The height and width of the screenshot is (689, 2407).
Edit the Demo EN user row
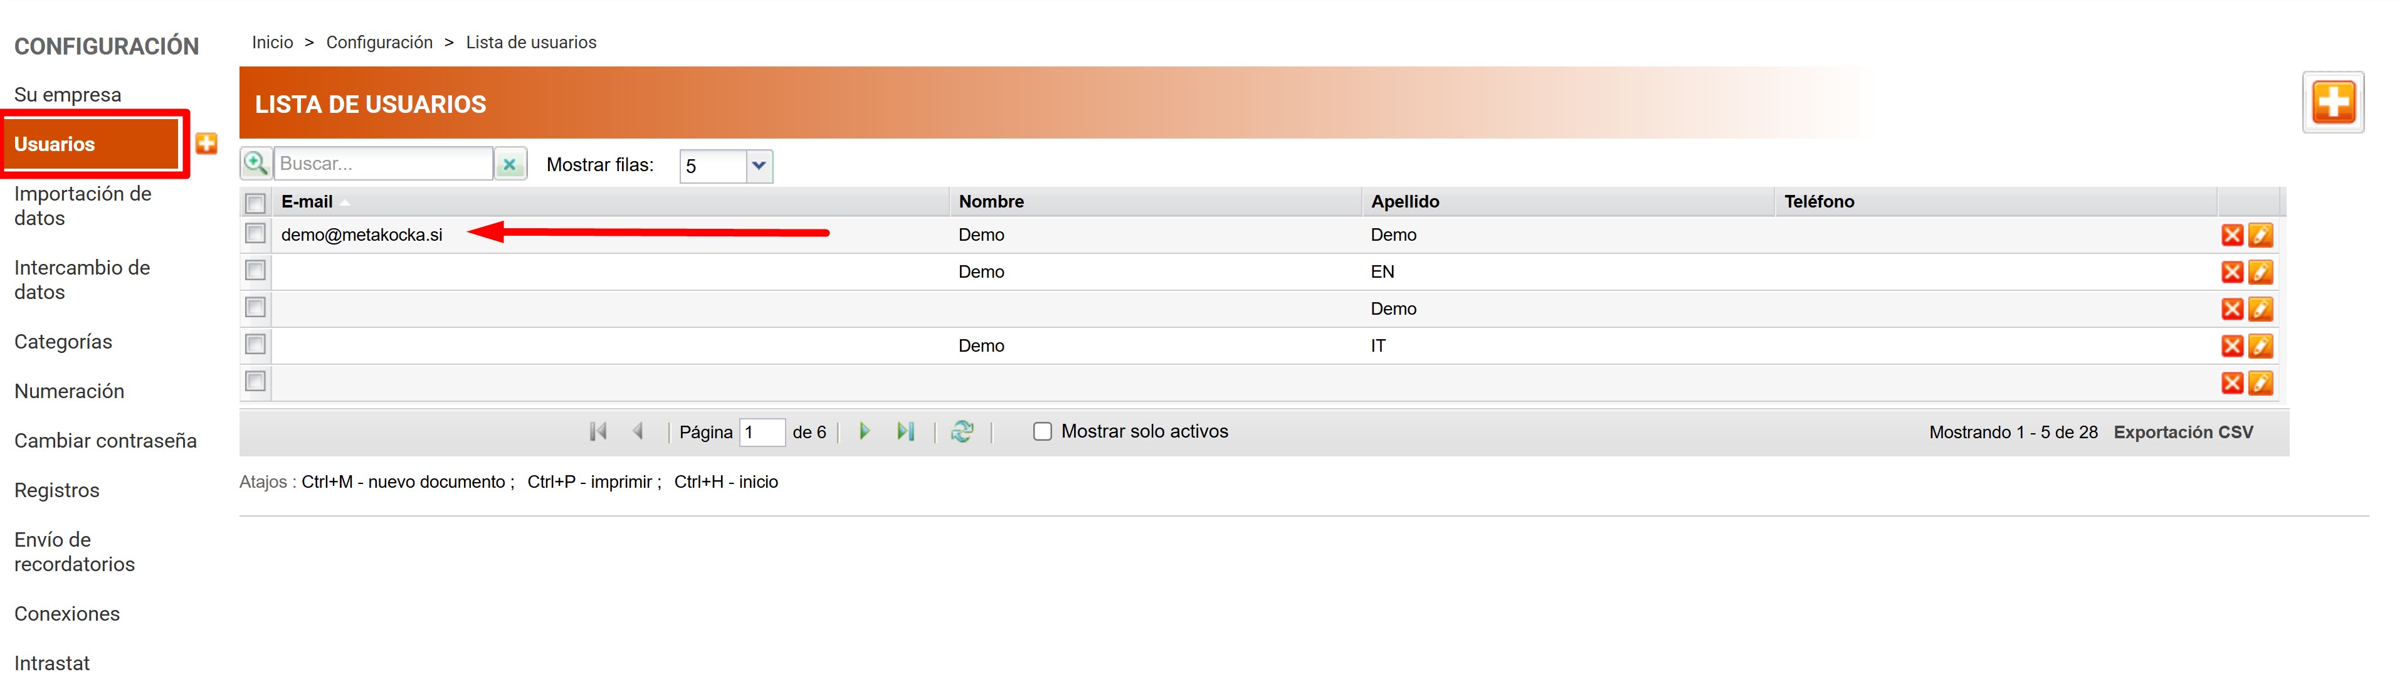[x=2260, y=272]
